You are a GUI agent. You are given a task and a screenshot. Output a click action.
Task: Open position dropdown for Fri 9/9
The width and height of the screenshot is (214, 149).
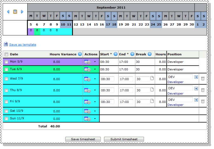[196, 100]
